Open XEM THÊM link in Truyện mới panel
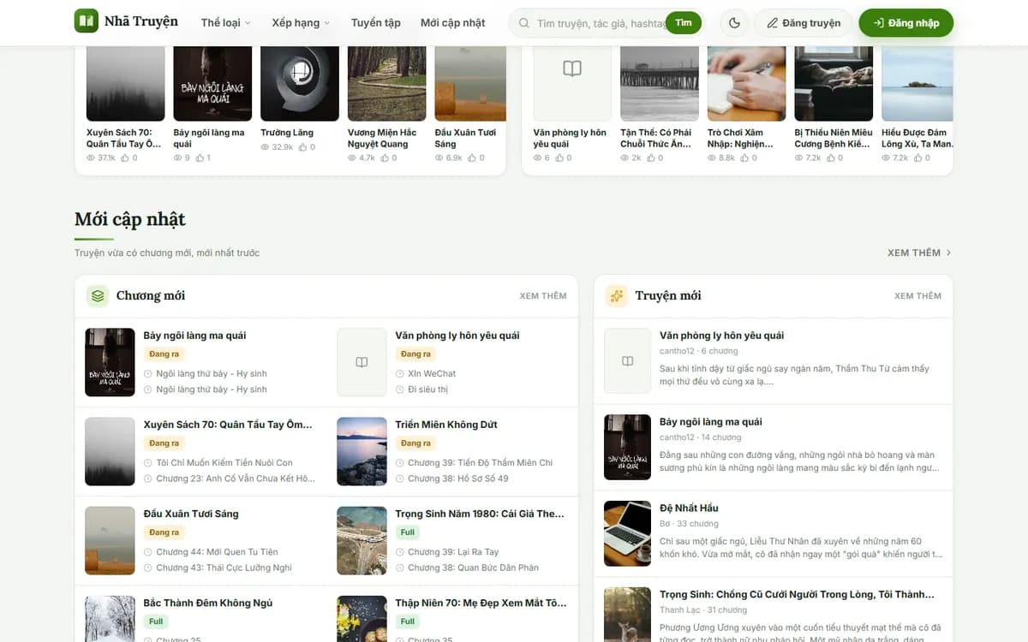The image size is (1028, 642). (x=917, y=295)
